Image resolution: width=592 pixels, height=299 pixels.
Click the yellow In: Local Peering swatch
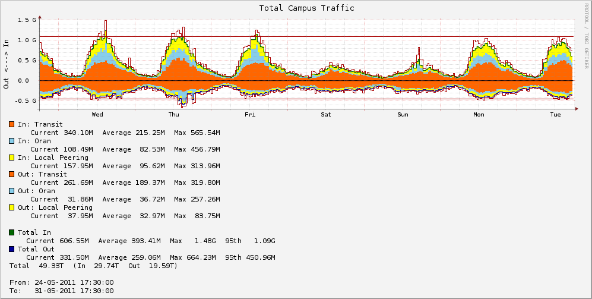[12, 158]
